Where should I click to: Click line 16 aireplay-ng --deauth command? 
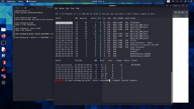pyautogui.click(x=34, y=38)
